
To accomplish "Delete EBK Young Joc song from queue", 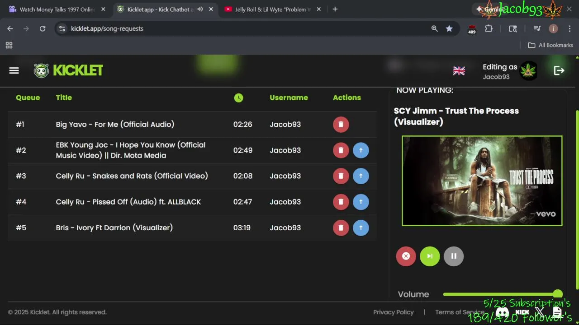I will (341, 150).
